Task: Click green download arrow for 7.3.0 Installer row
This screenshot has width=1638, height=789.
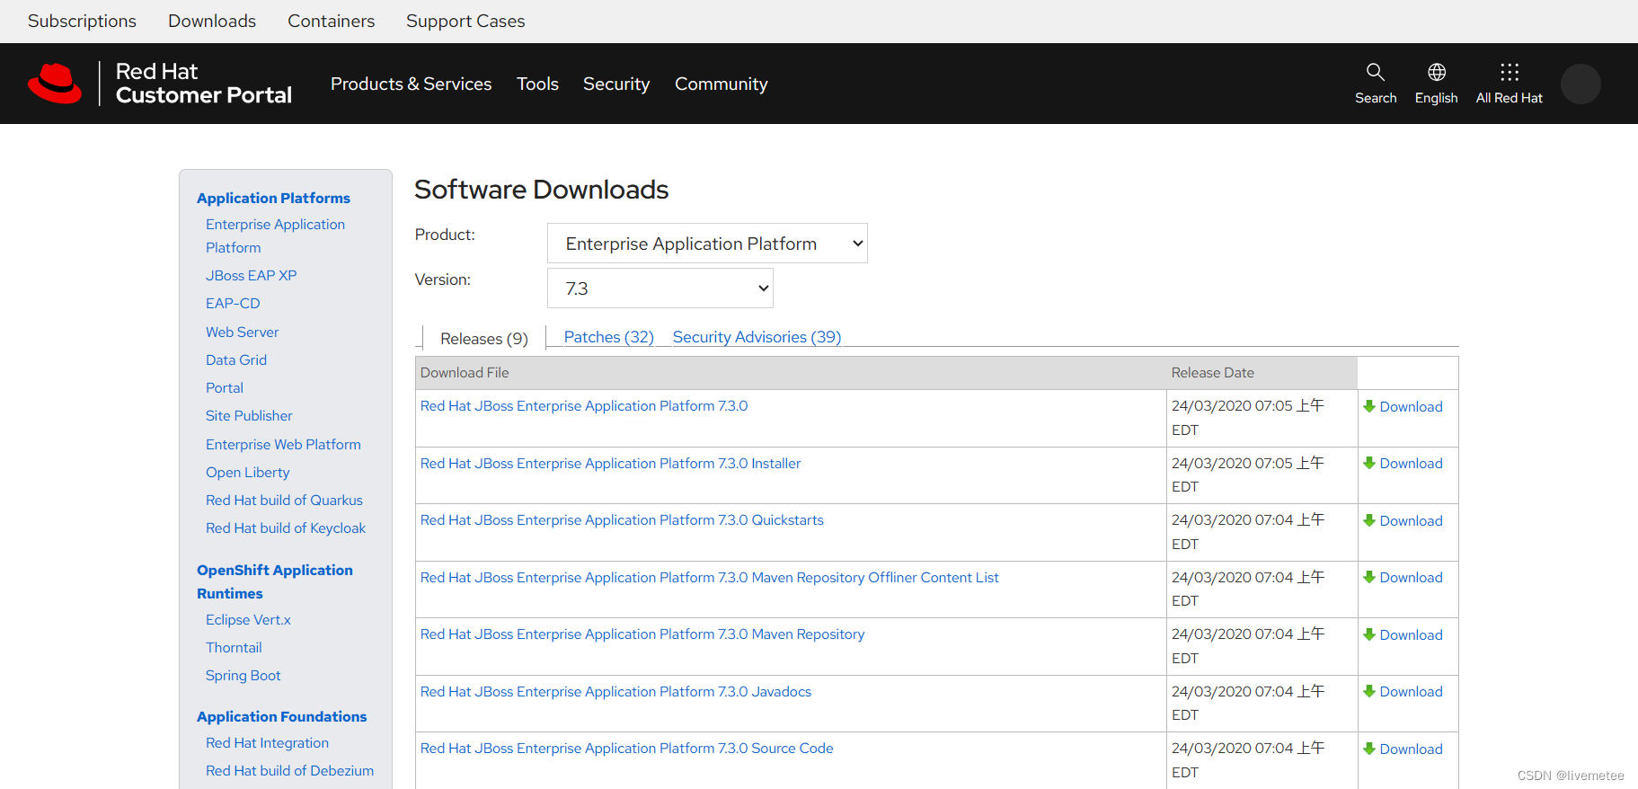Action: pyautogui.click(x=1369, y=463)
